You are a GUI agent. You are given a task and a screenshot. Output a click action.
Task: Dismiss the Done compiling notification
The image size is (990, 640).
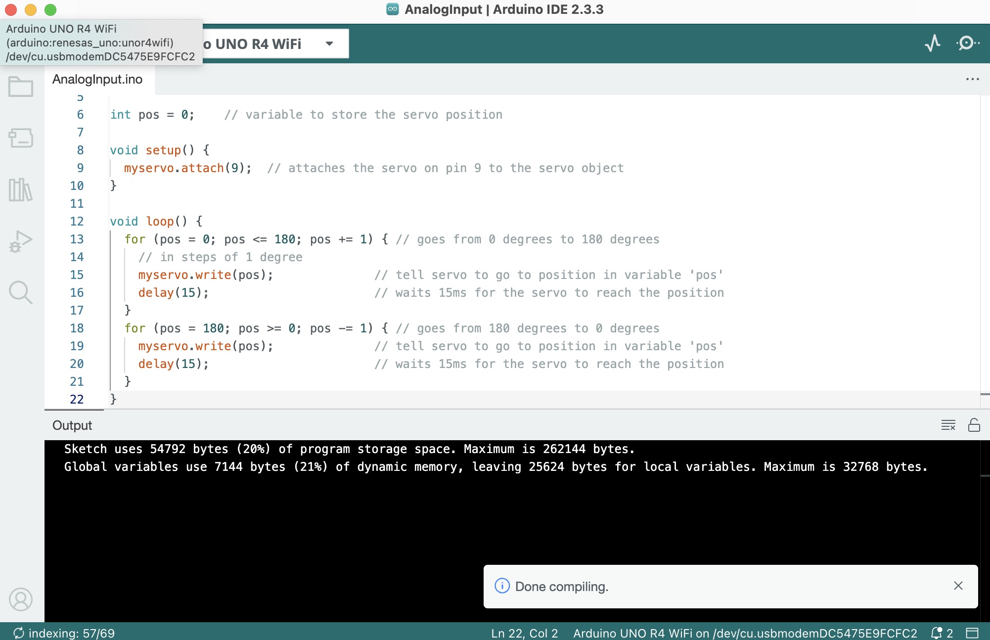pos(958,586)
